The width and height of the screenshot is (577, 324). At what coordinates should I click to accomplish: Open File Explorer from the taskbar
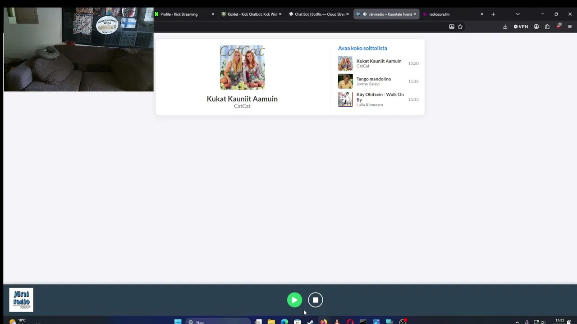click(271, 321)
